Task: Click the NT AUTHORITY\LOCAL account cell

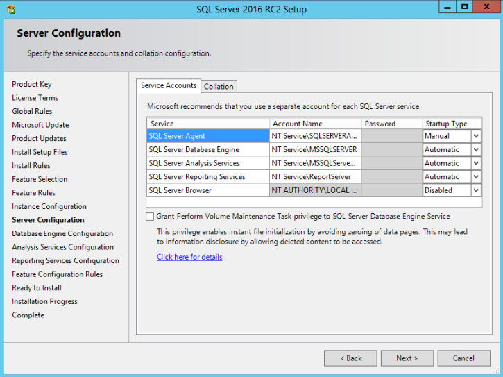Action: [316, 190]
